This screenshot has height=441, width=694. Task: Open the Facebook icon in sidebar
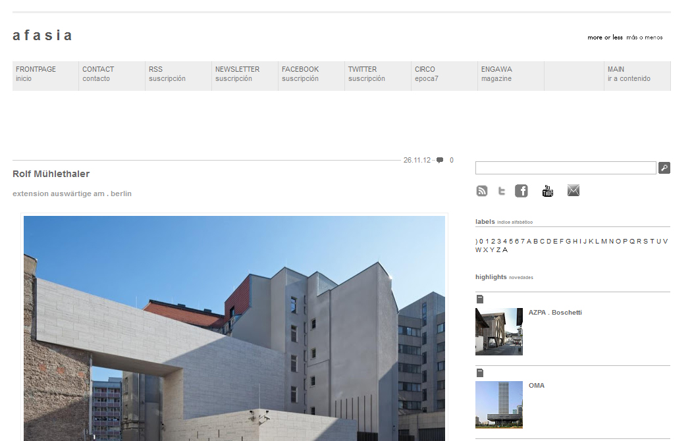click(x=521, y=191)
